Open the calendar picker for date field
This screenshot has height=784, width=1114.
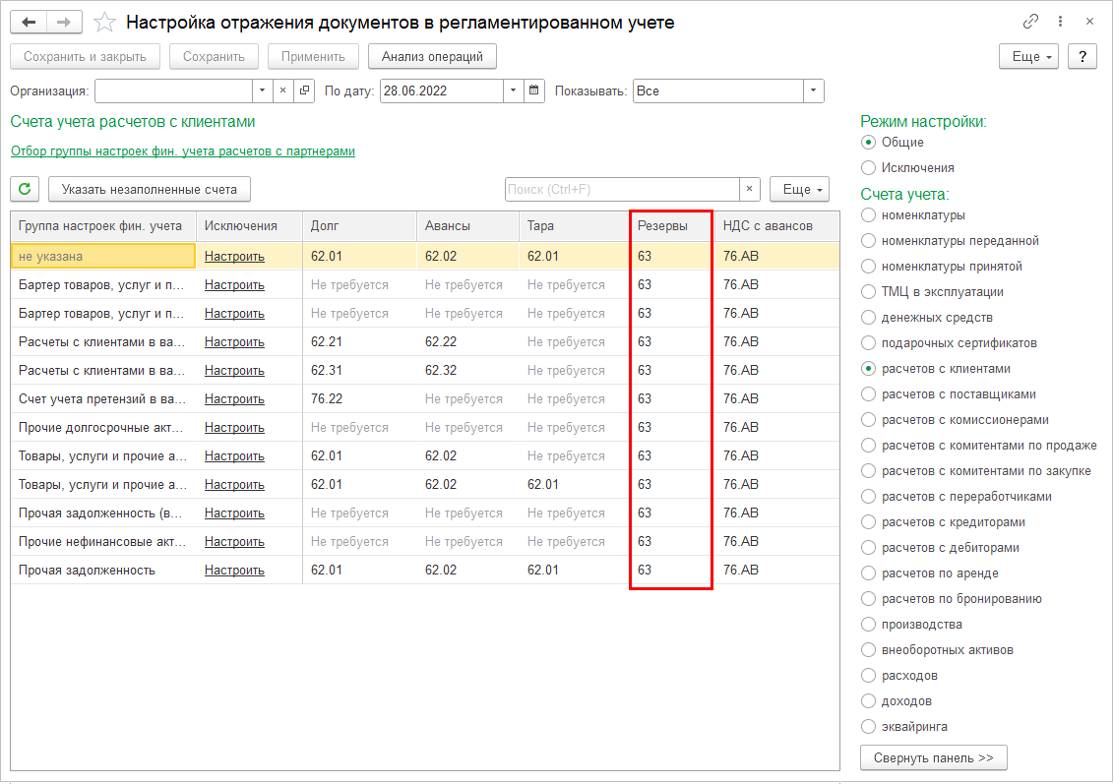[x=534, y=90]
